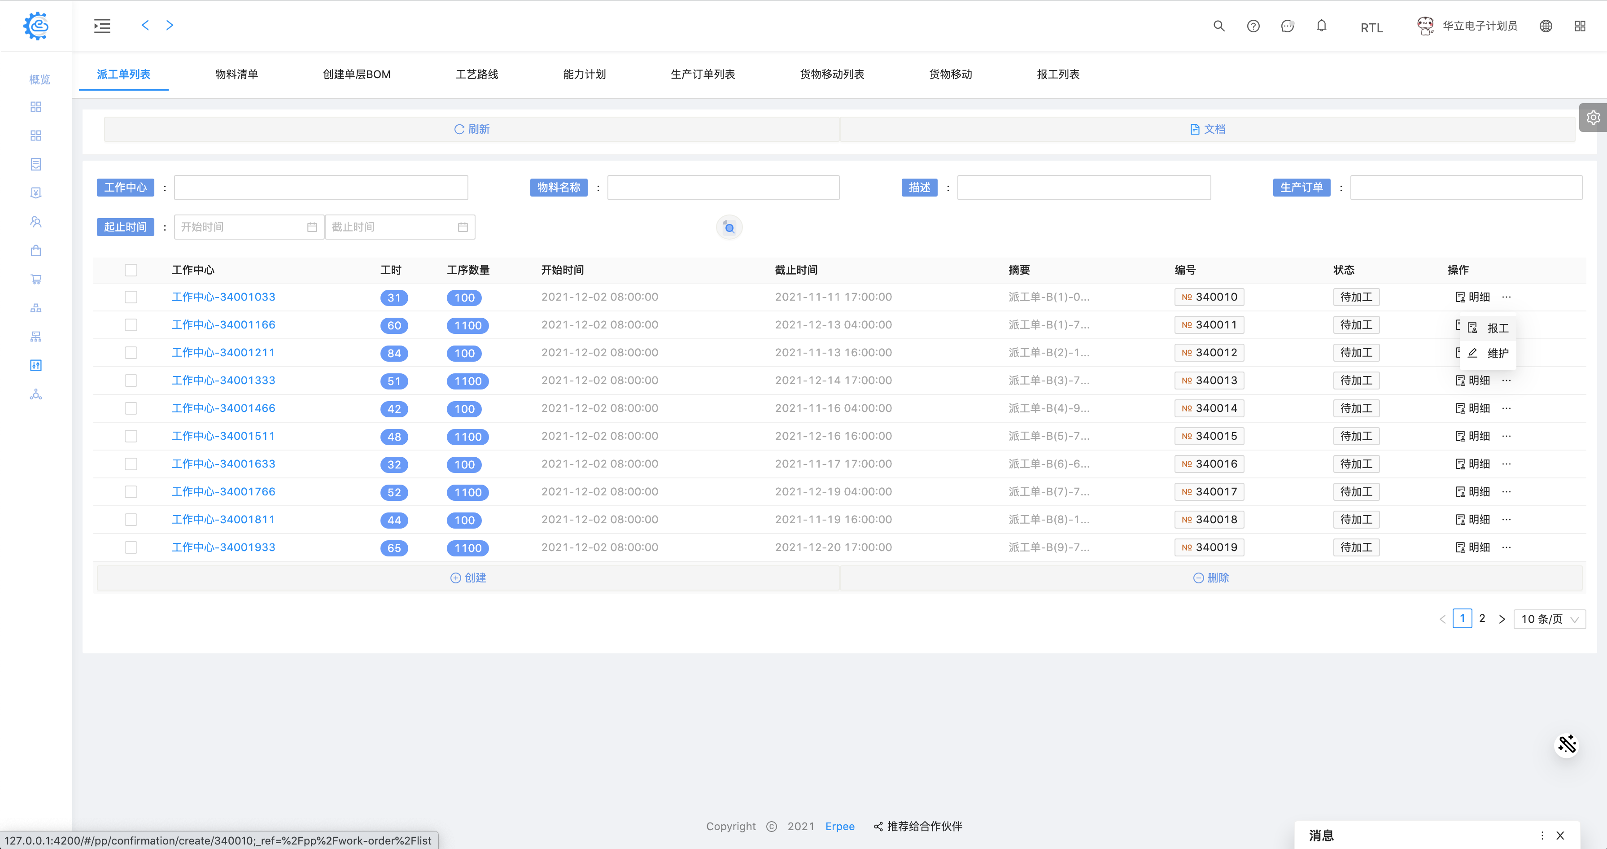Click the 刷新 refresh button

point(472,129)
